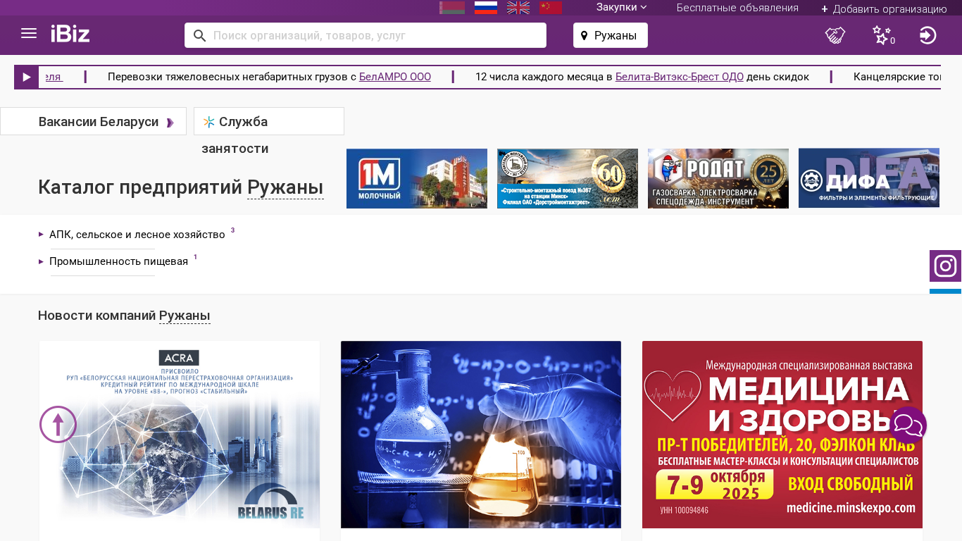Screen dimensions: 962x541
Task: Open the Instagram side icon
Action: pos(945,266)
